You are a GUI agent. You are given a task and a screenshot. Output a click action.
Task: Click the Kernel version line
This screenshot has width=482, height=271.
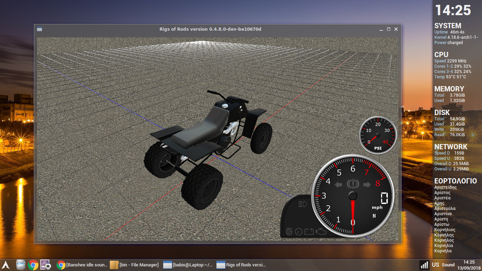(x=456, y=37)
